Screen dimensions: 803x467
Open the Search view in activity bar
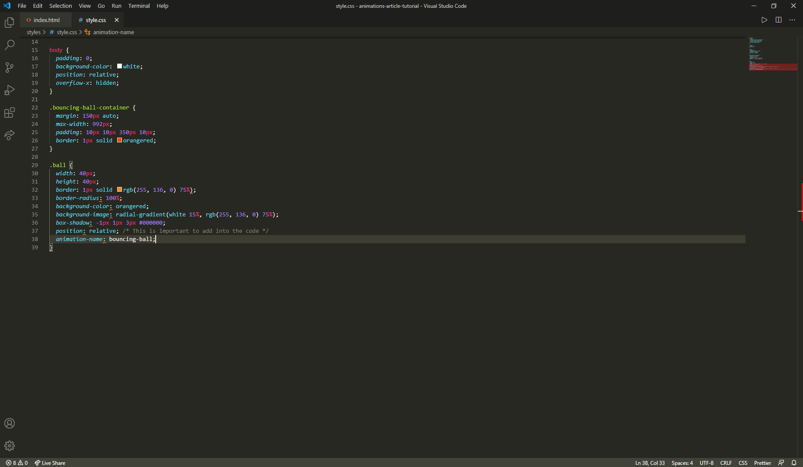[10, 45]
